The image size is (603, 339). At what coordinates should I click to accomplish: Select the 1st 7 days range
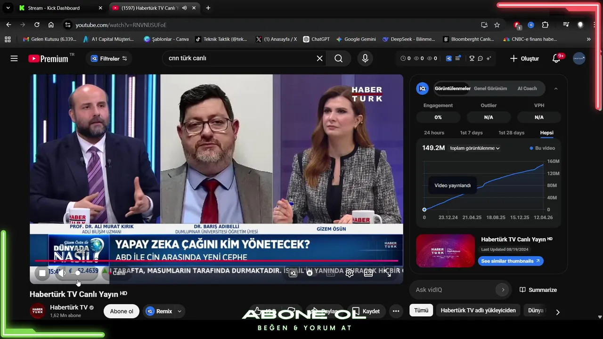471,133
